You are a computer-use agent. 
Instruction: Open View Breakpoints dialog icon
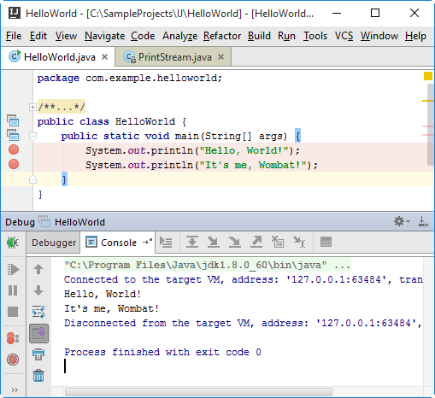(13, 338)
